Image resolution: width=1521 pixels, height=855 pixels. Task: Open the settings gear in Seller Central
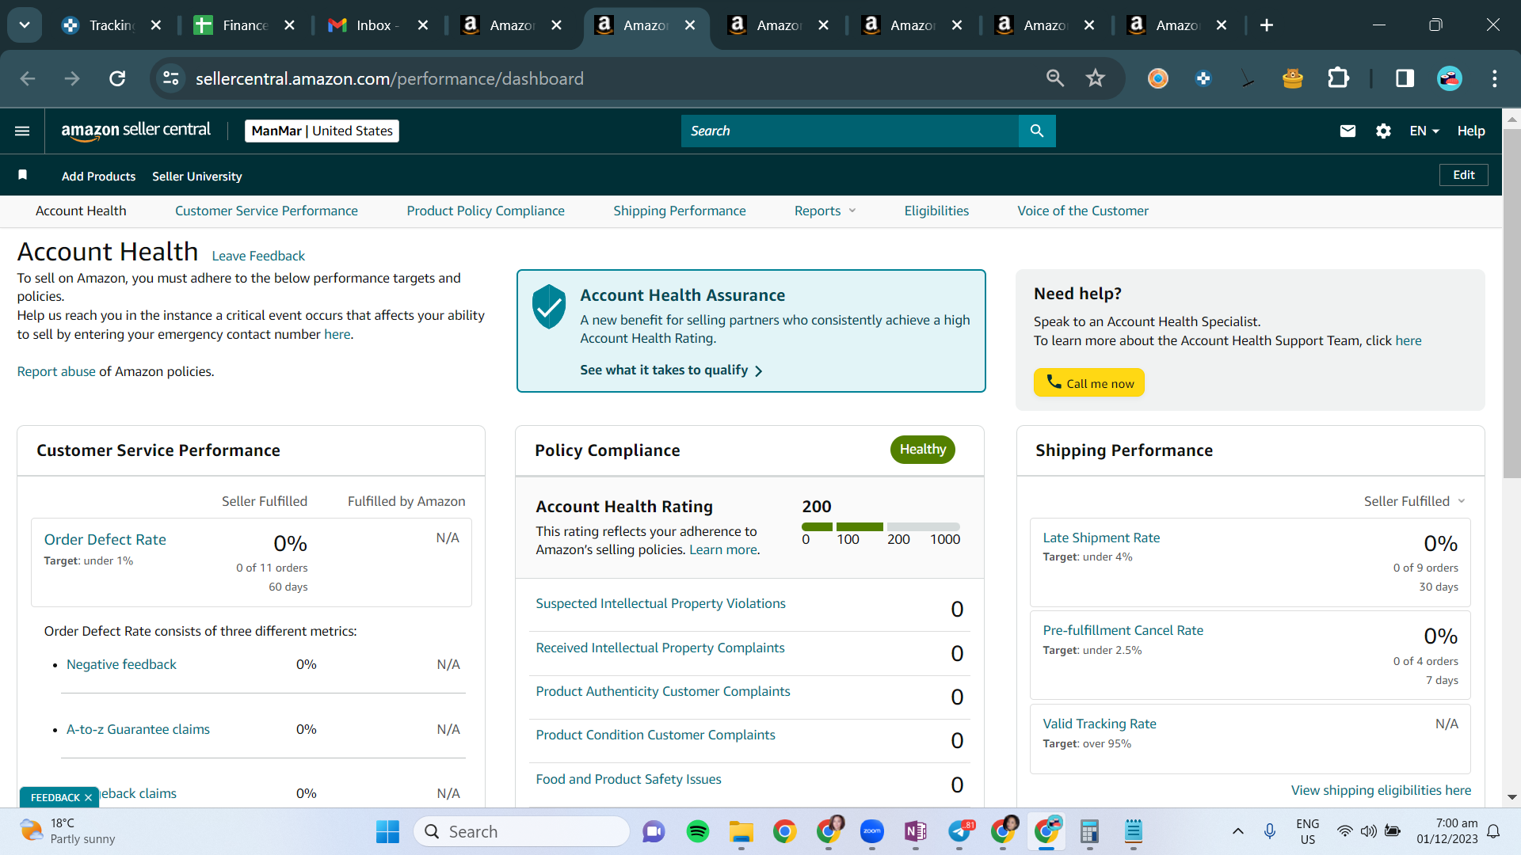point(1383,131)
